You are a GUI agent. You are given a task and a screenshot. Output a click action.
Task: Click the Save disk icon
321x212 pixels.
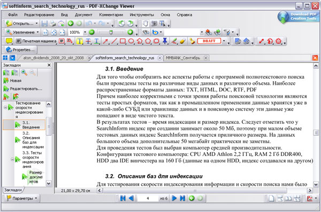click(x=44, y=23)
